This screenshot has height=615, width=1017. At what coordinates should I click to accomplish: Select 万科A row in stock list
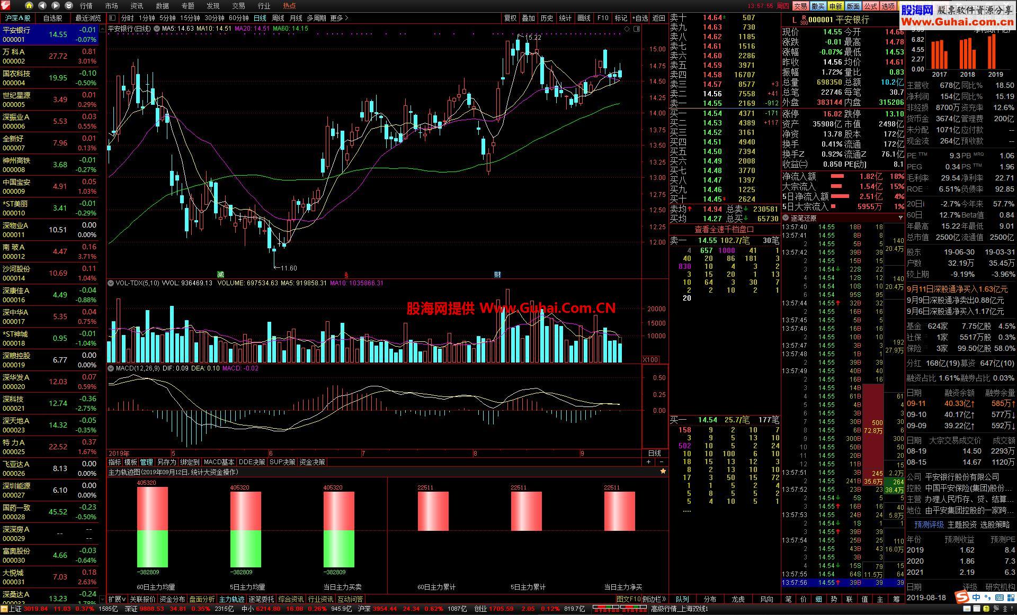pos(49,56)
